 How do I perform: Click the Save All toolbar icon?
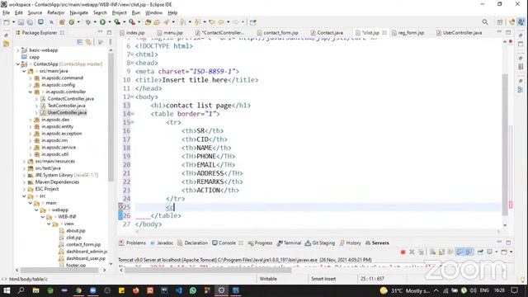click(x=30, y=22)
